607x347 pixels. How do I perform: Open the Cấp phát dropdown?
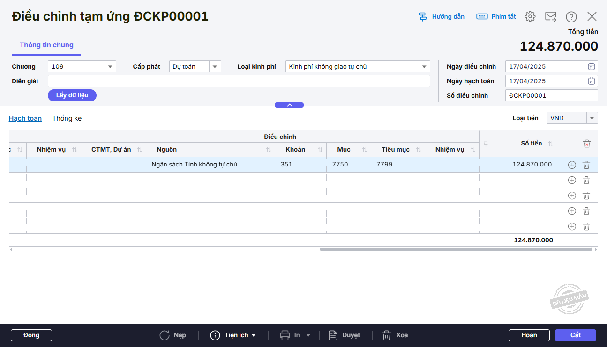tap(215, 66)
